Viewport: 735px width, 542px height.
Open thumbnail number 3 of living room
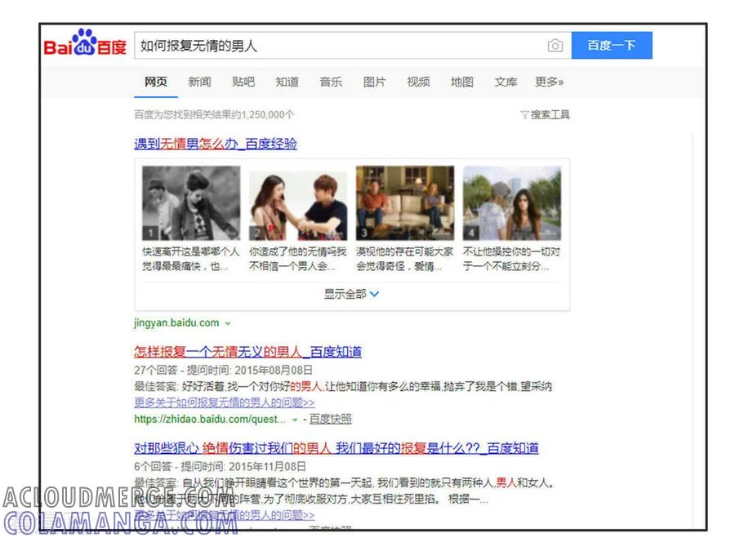pos(405,202)
